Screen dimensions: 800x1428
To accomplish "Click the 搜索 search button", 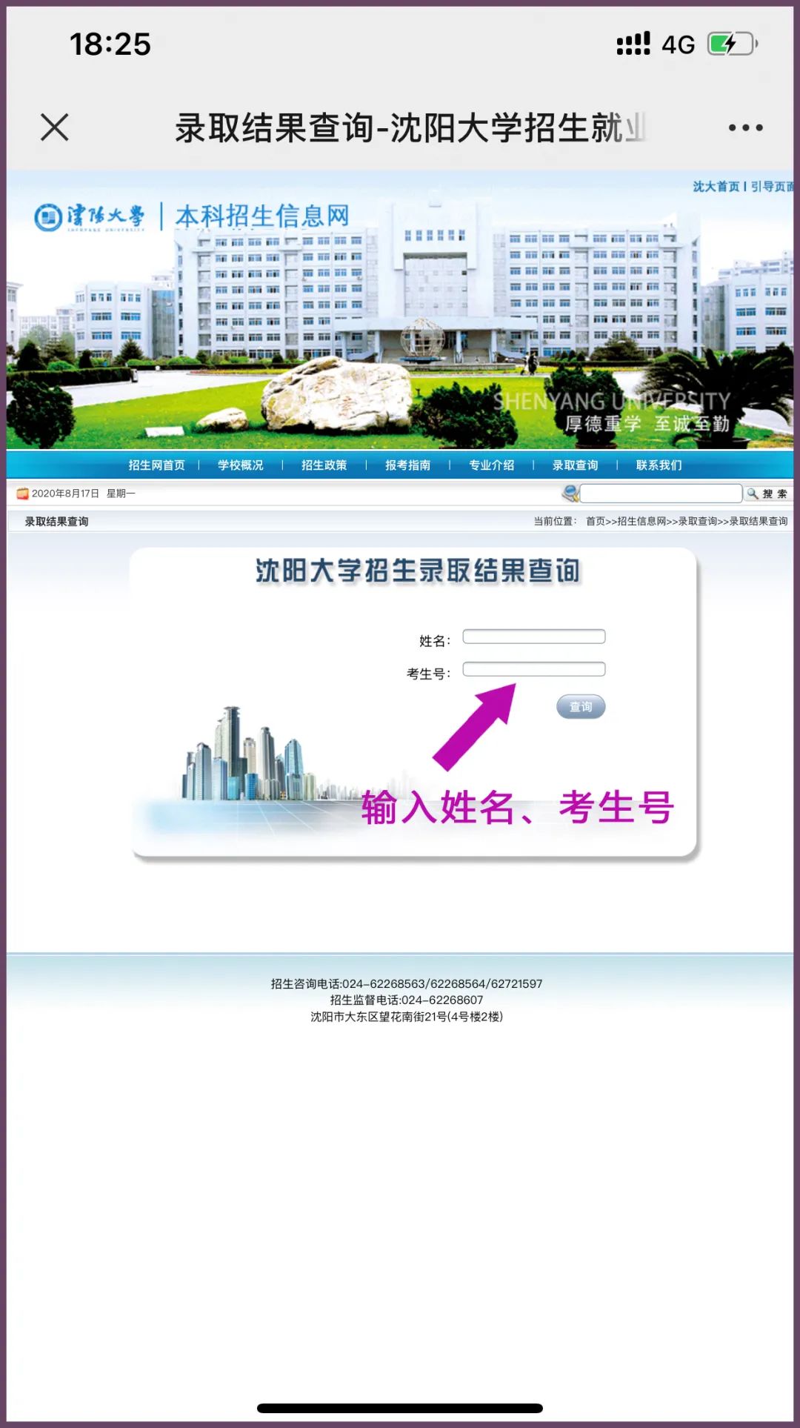I will 768,494.
